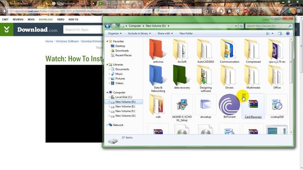Open the VIDEO menu on CNET

[x=61, y=19]
